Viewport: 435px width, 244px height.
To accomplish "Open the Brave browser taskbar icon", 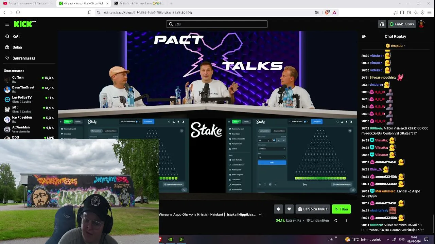I will [x=160, y=240].
